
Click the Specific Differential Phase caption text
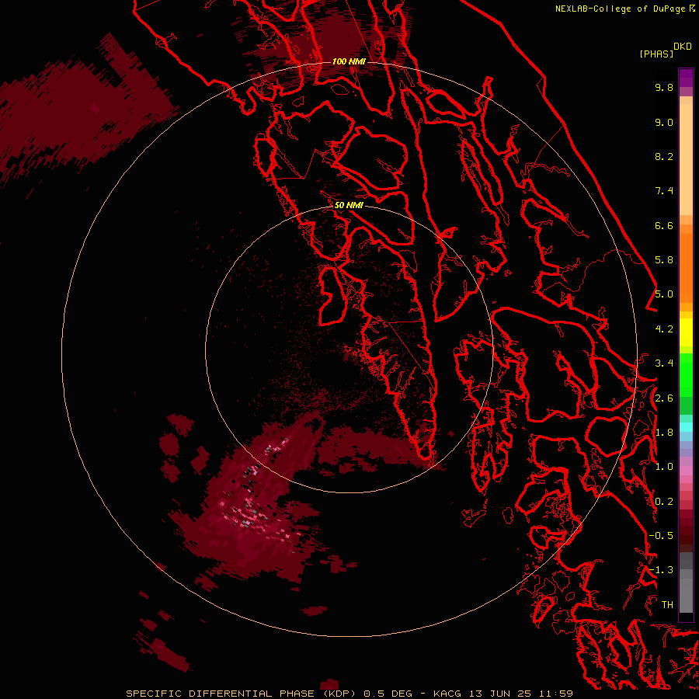(x=242, y=694)
